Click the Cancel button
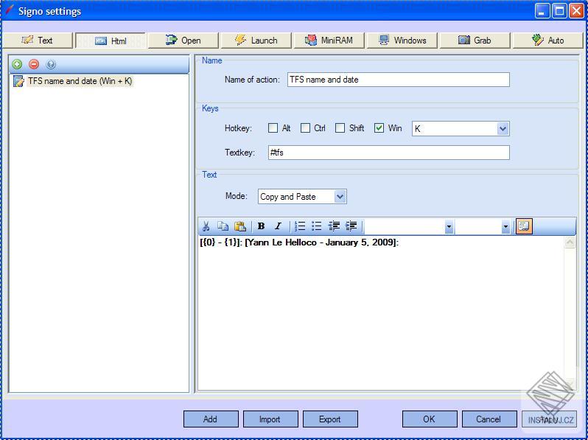The width and height of the screenshot is (588, 440). (x=489, y=419)
